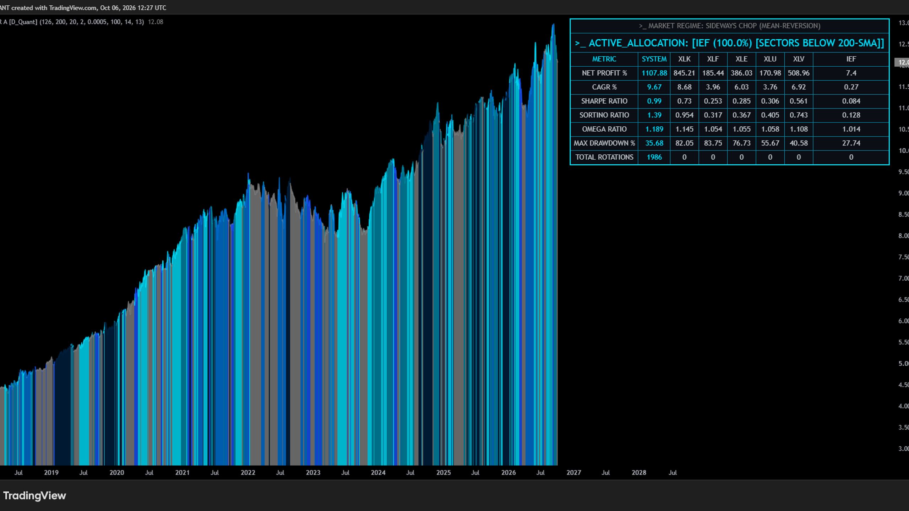Click the TOTAL ROTATIONS row label

coord(604,157)
